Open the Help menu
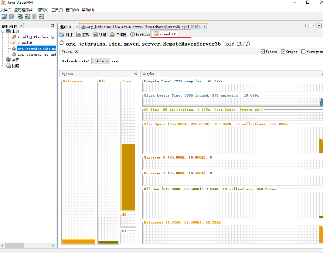Viewport: 323px width, 253px height. click(88, 10)
